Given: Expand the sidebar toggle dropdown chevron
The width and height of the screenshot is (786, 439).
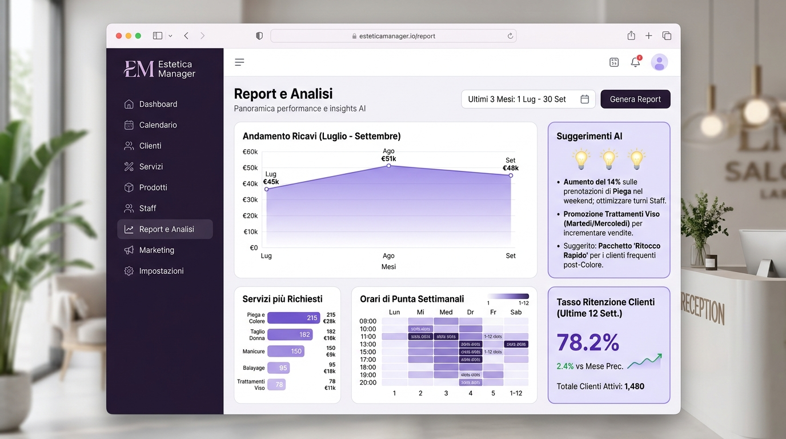Looking at the screenshot, I should 170,36.
